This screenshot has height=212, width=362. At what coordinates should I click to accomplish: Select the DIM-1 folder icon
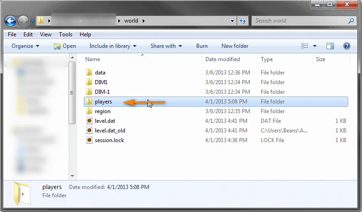coord(89,92)
